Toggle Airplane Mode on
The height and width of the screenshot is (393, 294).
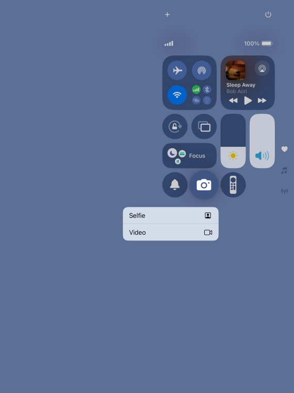177,70
